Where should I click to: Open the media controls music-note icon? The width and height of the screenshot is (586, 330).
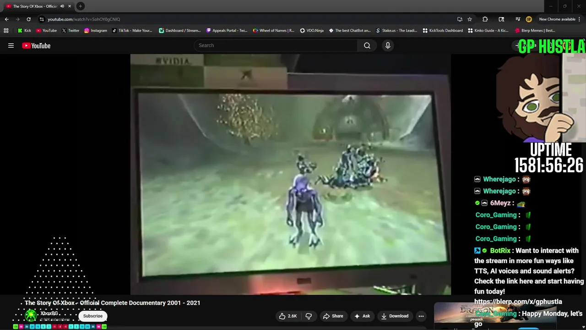tap(518, 19)
